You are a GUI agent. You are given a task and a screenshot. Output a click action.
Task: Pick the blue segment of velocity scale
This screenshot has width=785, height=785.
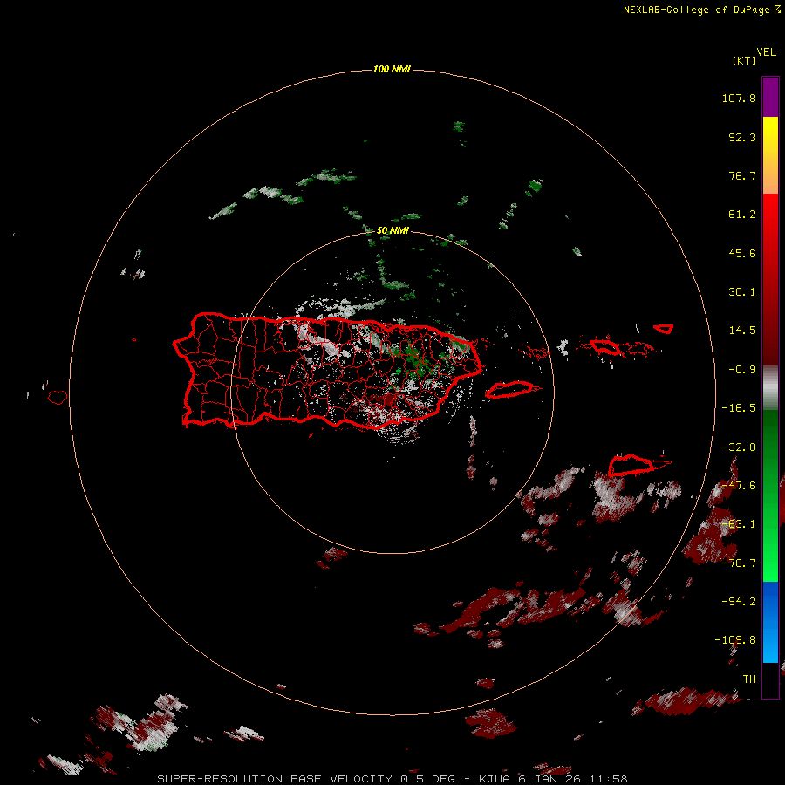click(770, 622)
